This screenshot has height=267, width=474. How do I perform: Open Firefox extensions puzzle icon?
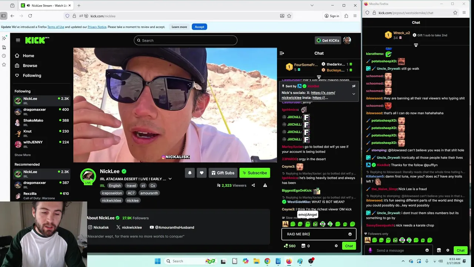tap(346, 16)
